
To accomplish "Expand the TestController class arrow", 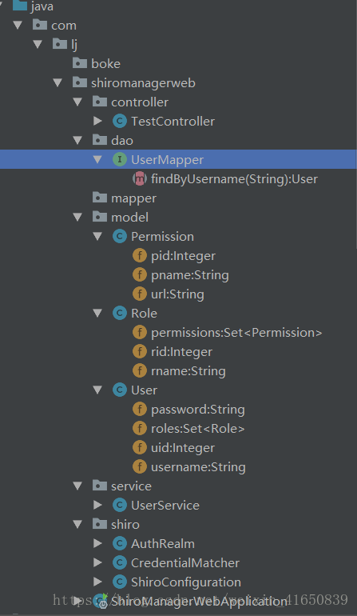I will 97,121.
